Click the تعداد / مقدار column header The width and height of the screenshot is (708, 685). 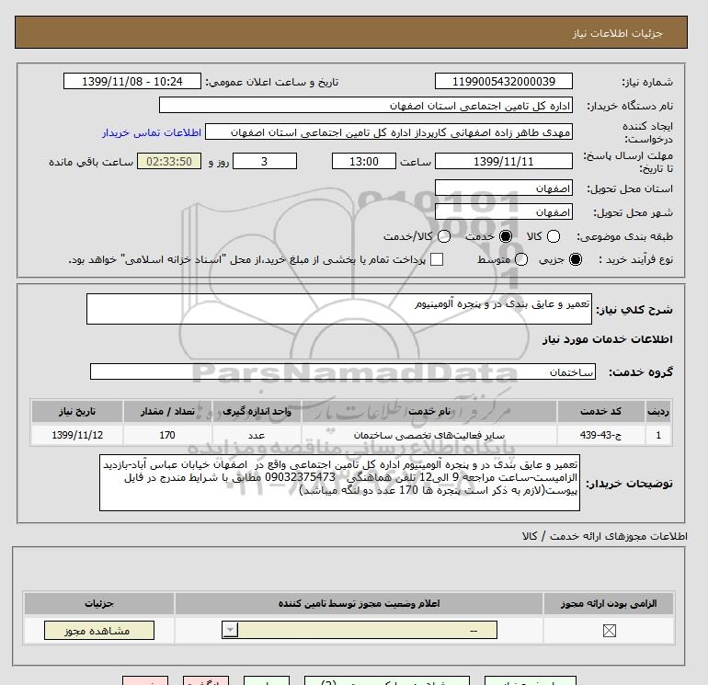[167, 411]
